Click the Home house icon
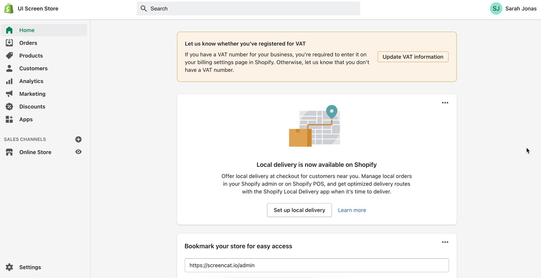The image size is (541, 278). tap(9, 30)
